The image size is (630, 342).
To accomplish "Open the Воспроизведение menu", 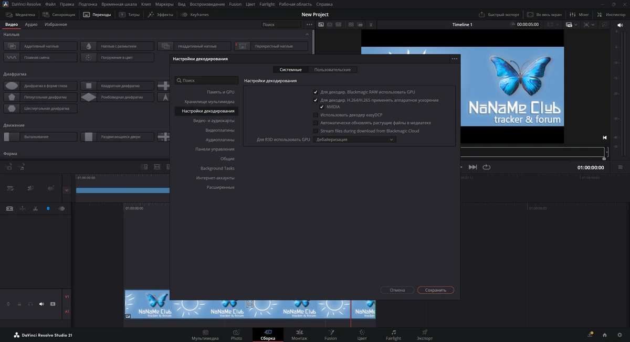I will (x=207, y=4).
